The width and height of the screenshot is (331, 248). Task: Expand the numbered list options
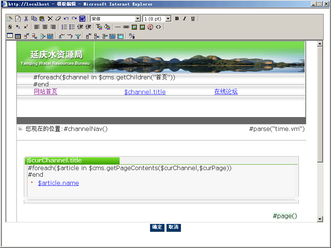(64, 27)
